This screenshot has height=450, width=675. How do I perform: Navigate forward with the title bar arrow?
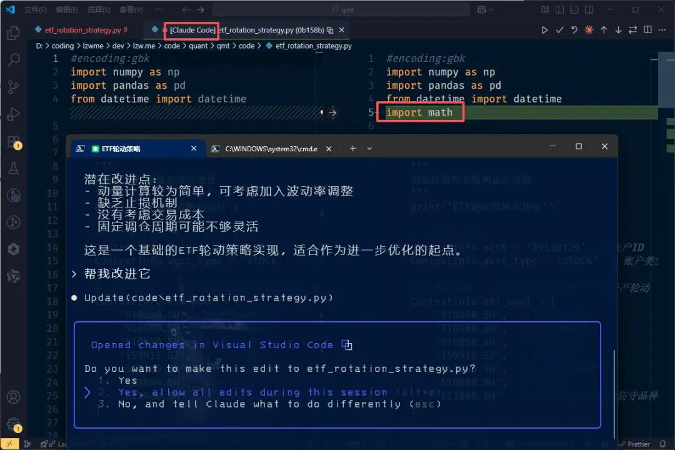coord(201,9)
